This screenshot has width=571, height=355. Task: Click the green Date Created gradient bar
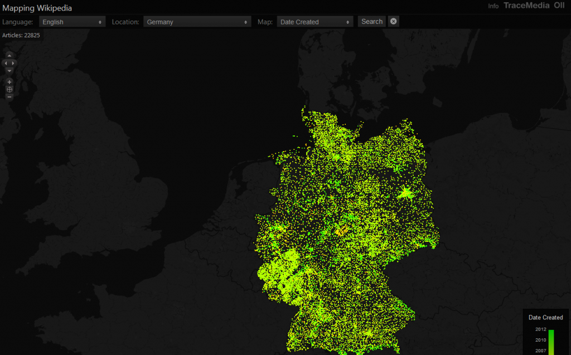point(551,342)
